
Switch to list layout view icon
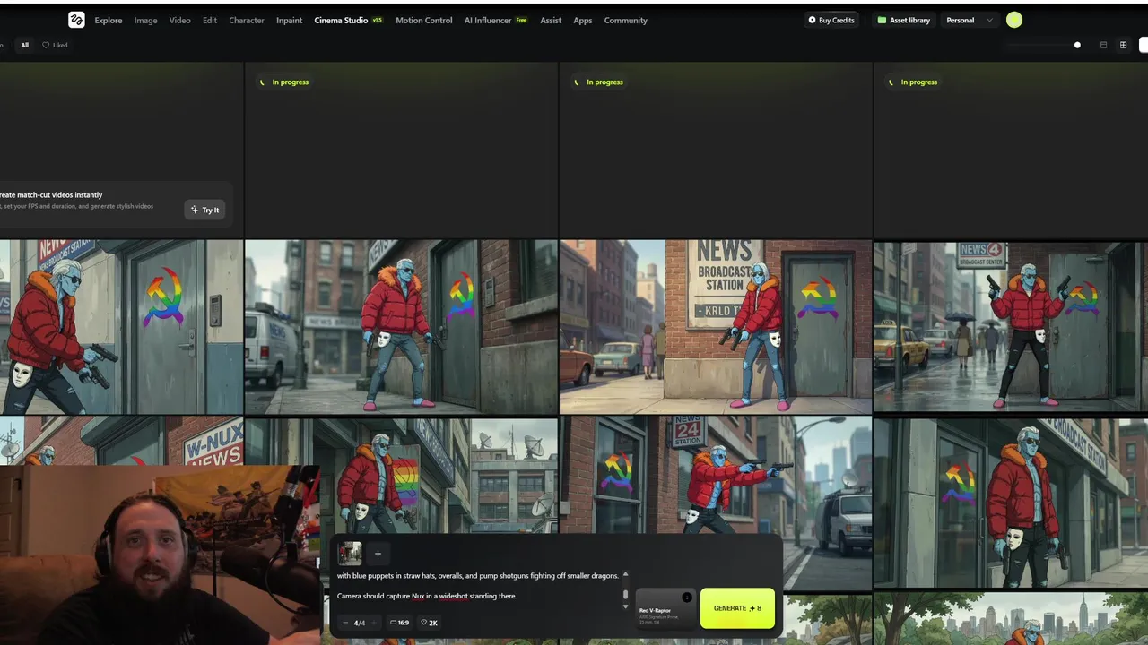[x=1103, y=45]
